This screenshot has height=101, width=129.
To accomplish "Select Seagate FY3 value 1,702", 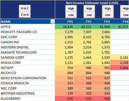I will 101,52.
